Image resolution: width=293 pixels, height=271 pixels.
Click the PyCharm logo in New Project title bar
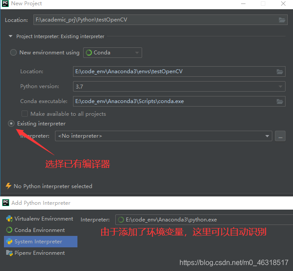[x=5, y=4]
